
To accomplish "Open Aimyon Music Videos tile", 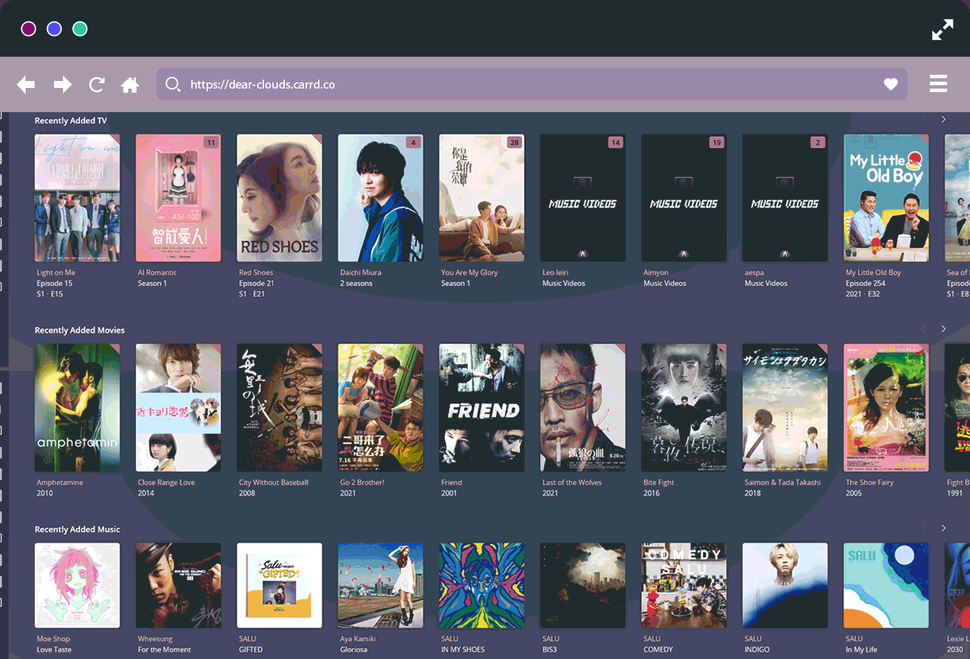I will pos(684,198).
